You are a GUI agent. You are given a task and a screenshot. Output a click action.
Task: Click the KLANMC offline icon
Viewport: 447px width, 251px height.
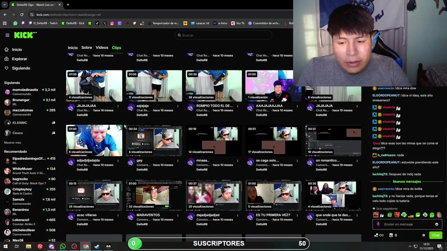click(x=53, y=123)
